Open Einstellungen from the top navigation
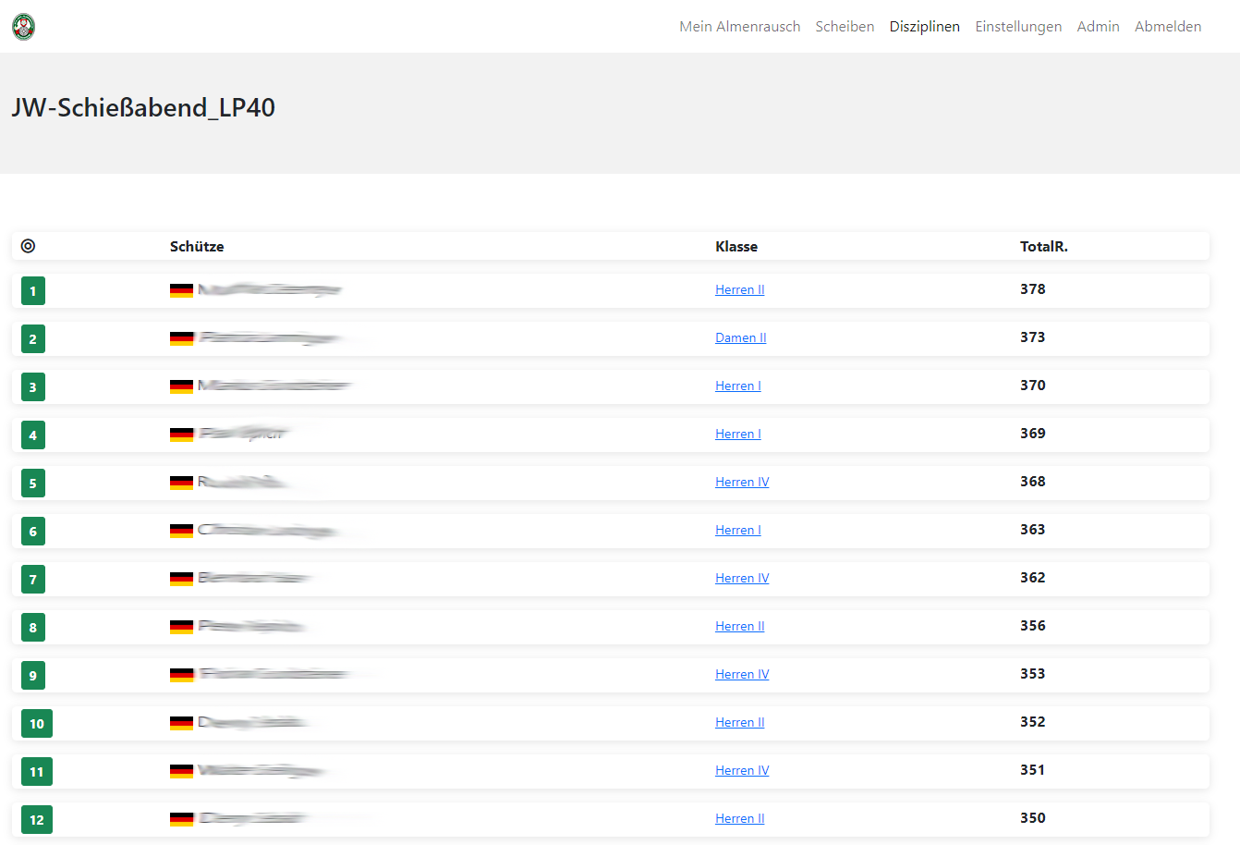The width and height of the screenshot is (1240, 845). tap(1018, 27)
